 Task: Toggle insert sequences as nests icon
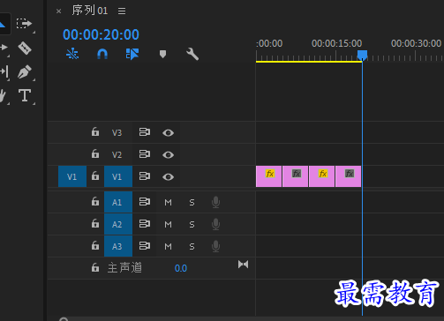72,54
